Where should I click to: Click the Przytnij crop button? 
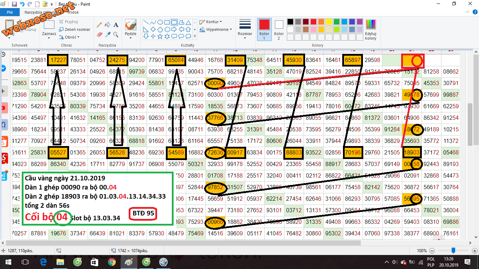point(68,22)
